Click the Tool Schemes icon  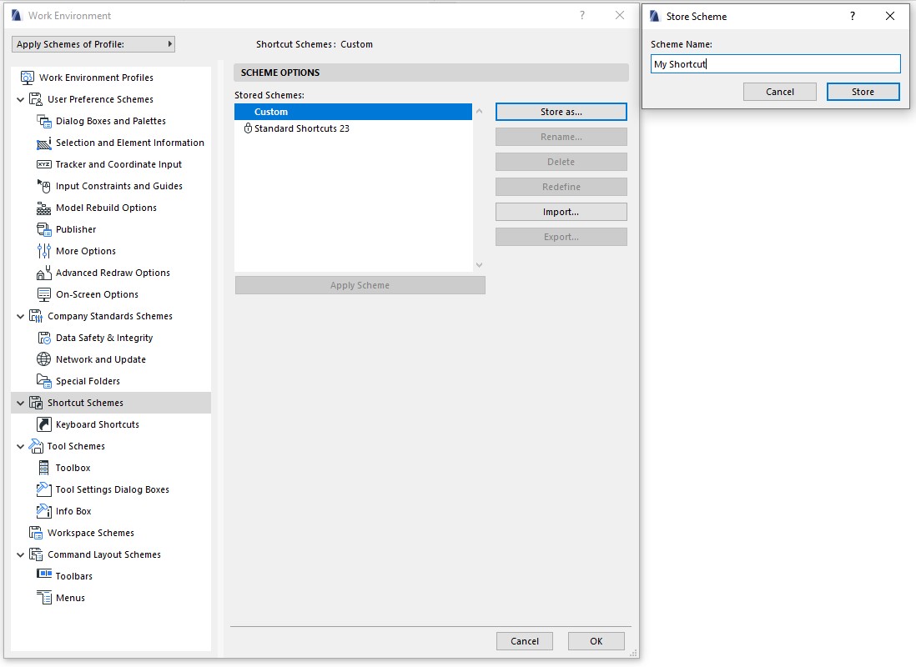[x=36, y=446]
